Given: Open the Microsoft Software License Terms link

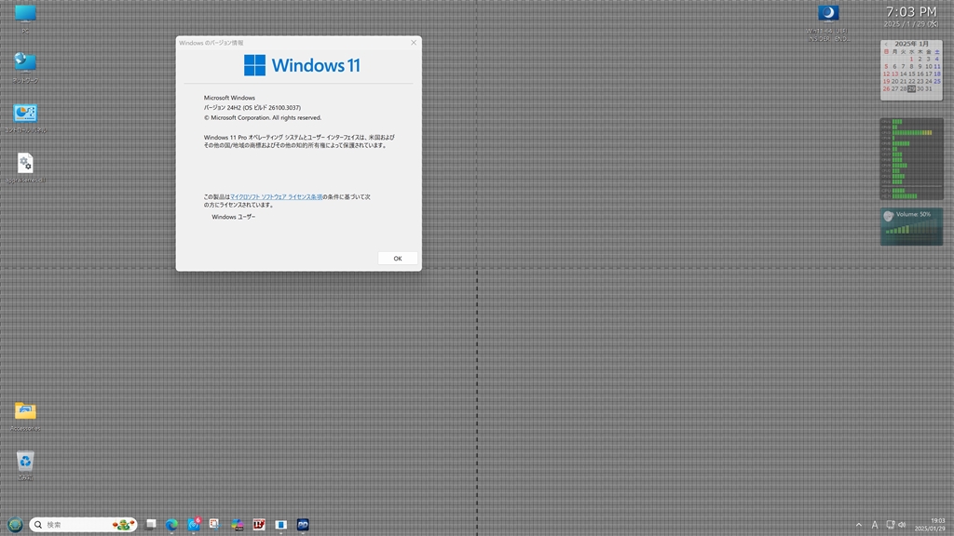Looking at the screenshot, I should 276,197.
